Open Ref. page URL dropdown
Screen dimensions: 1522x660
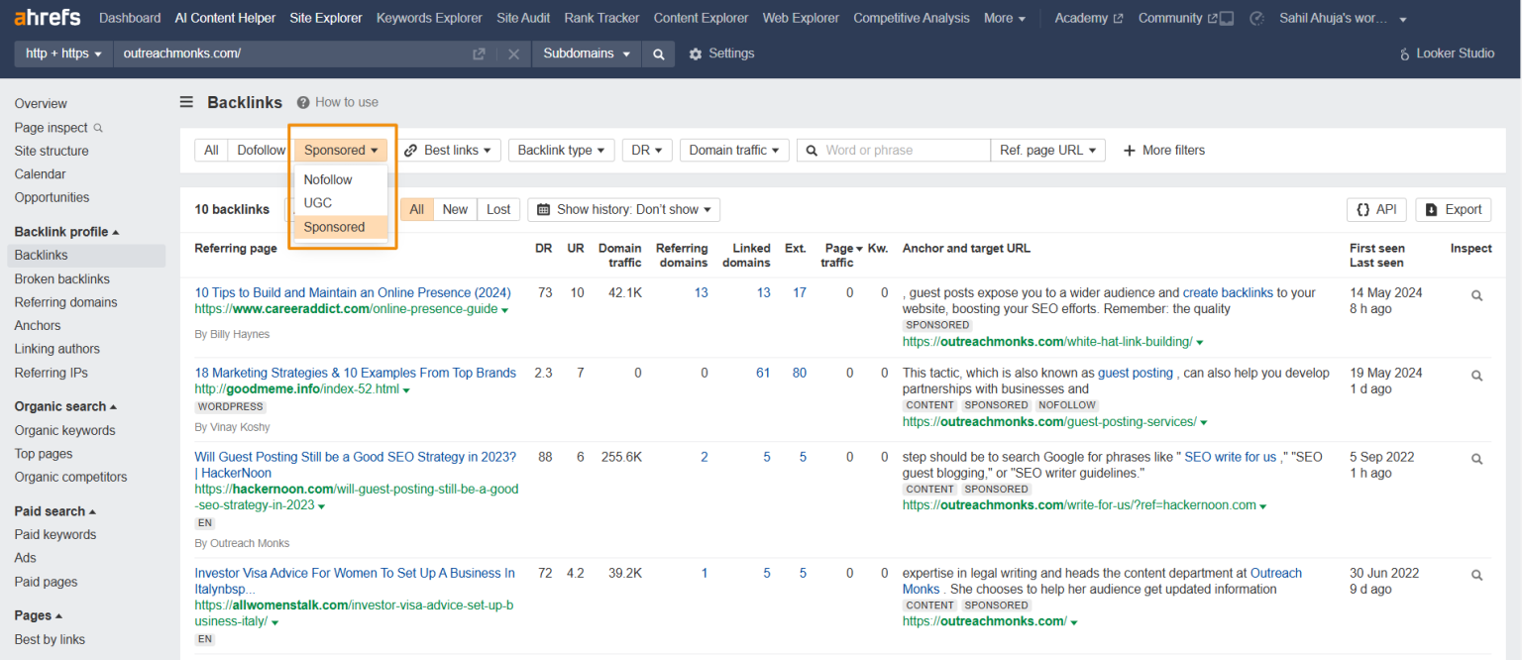click(1048, 151)
